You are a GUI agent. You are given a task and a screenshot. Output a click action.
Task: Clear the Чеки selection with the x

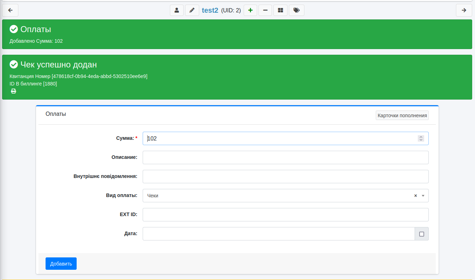416,196
